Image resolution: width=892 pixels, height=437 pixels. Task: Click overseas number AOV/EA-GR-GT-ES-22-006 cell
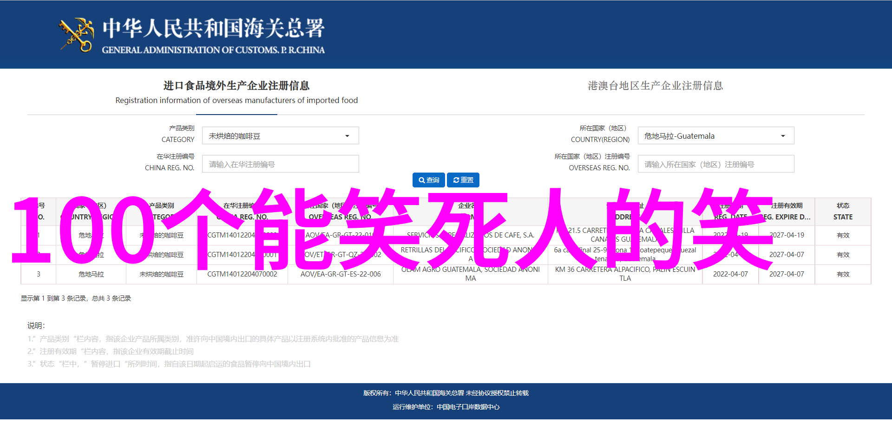click(341, 274)
